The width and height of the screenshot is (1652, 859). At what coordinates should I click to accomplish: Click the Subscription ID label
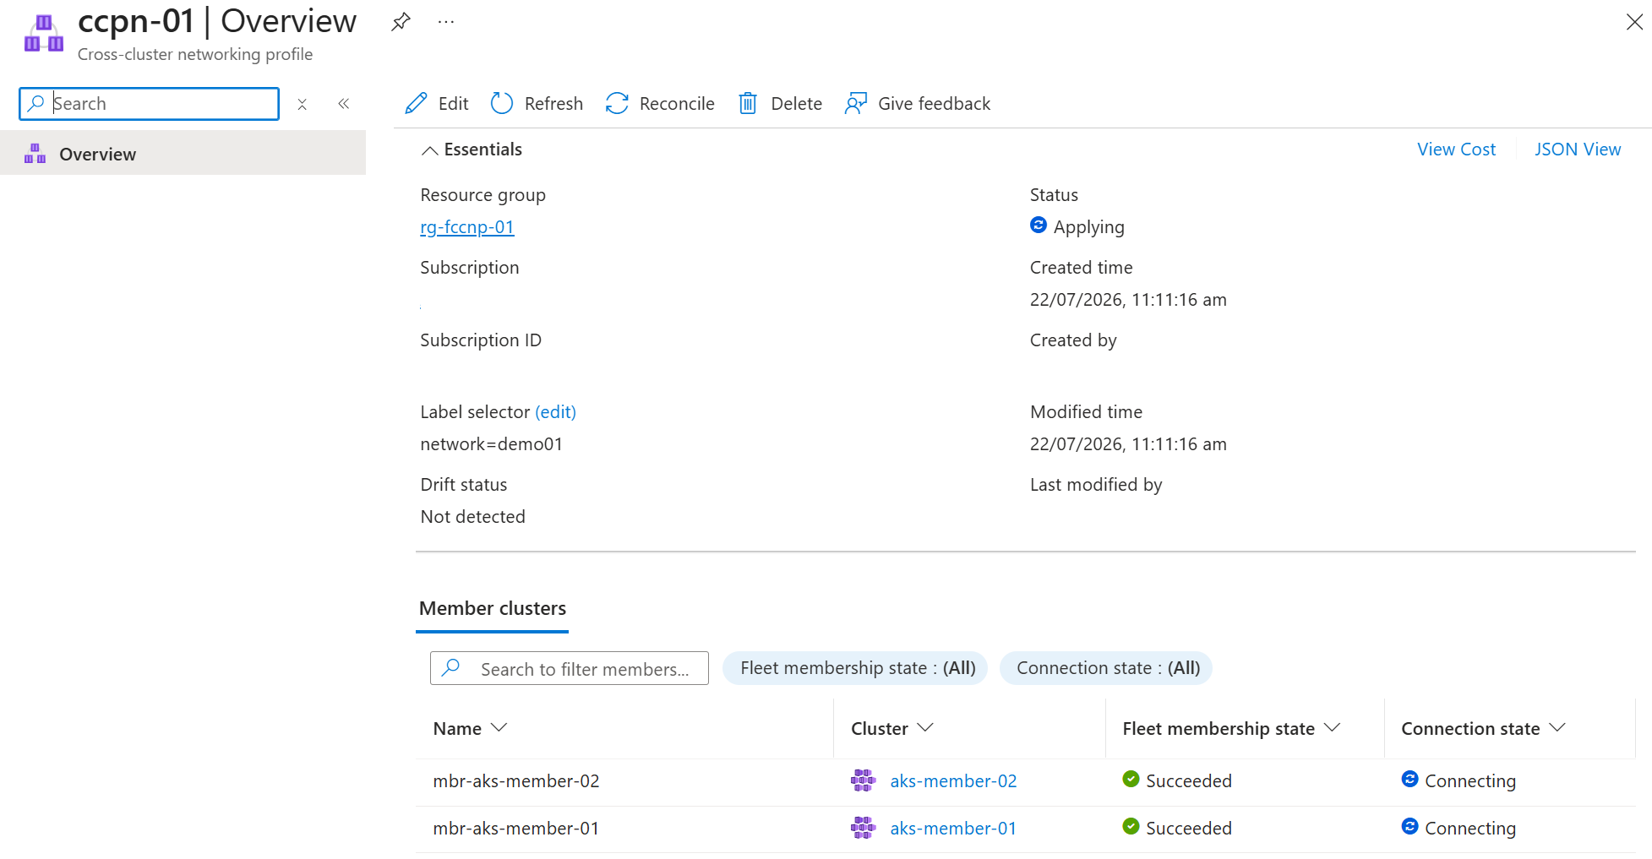[x=481, y=340]
